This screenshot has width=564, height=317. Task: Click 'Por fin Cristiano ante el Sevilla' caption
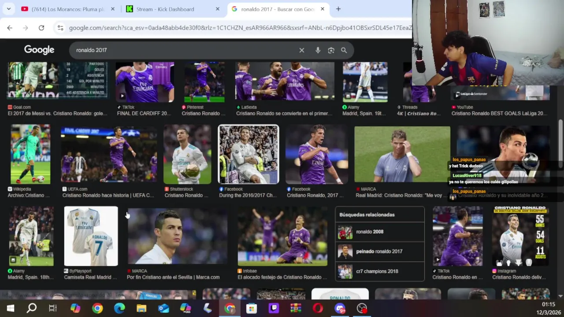pyautogui.click(x=173, y=277)
